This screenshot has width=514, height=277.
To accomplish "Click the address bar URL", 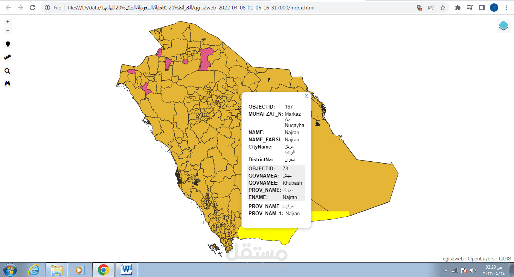I will (x=191, y=8).
